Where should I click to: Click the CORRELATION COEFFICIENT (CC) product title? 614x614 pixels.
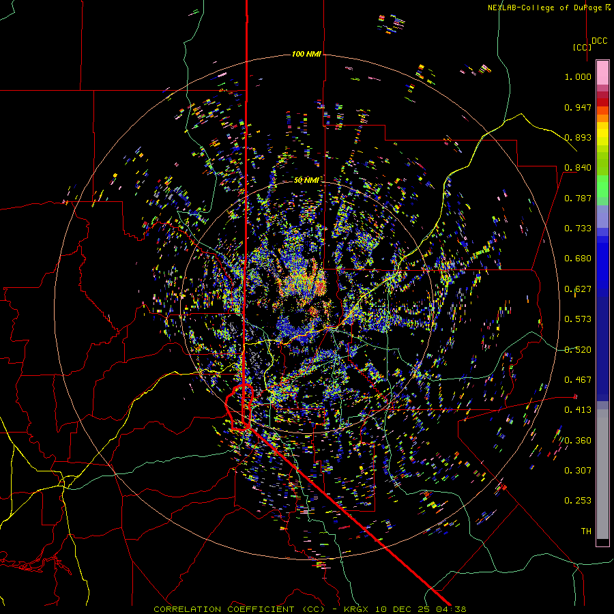[x=239, y=609]
